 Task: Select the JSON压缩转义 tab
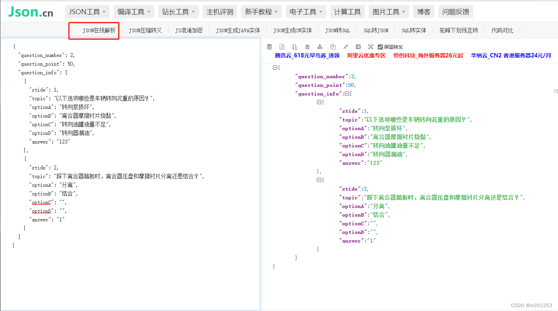click(145, 30)
